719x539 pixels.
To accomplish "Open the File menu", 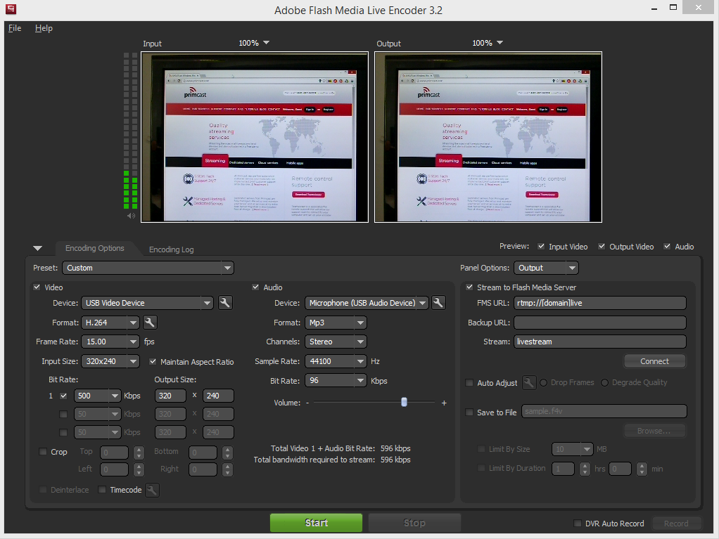I will click(x=15, y=28).
